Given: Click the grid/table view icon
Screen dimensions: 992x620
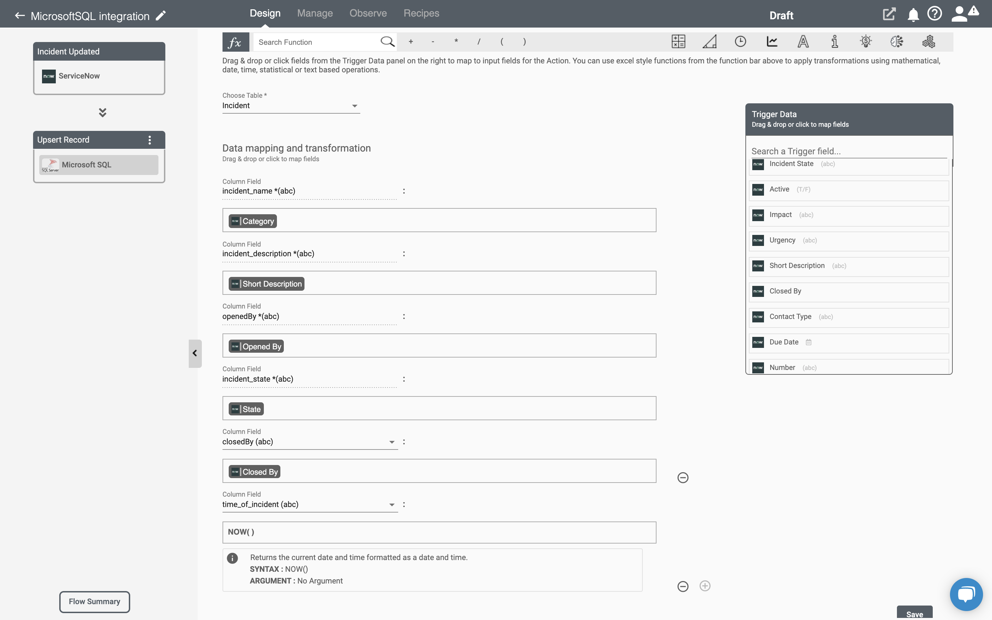Looking at the screenshot, I should 678,41.
